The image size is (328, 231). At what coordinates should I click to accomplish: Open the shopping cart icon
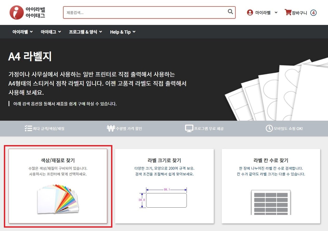[288, 12]
